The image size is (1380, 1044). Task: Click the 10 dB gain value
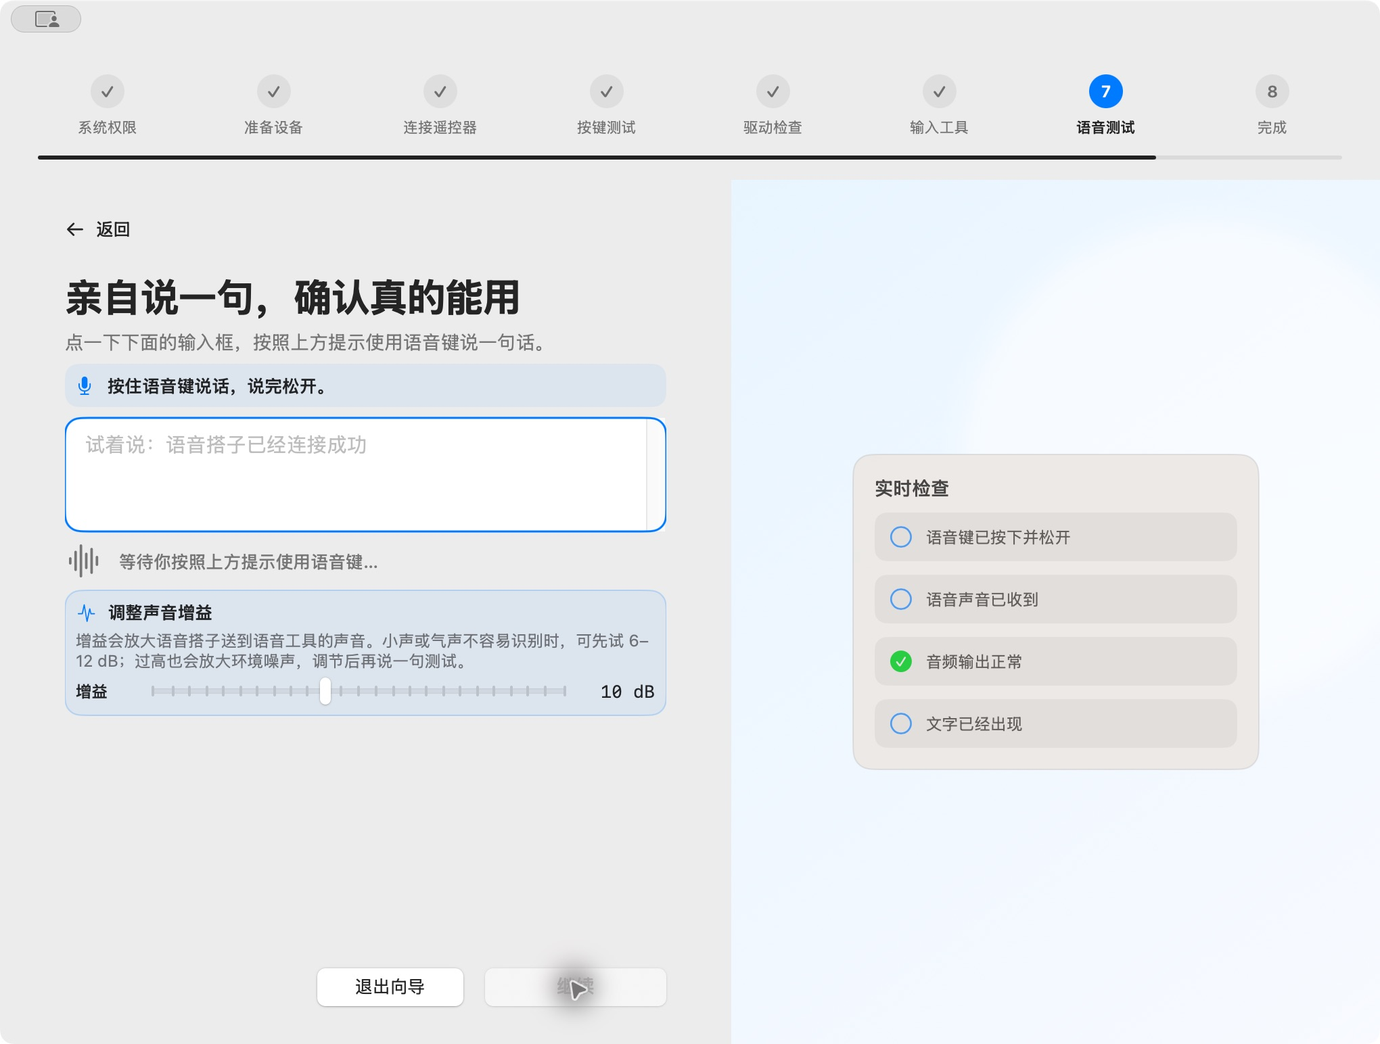pos(627,692)
